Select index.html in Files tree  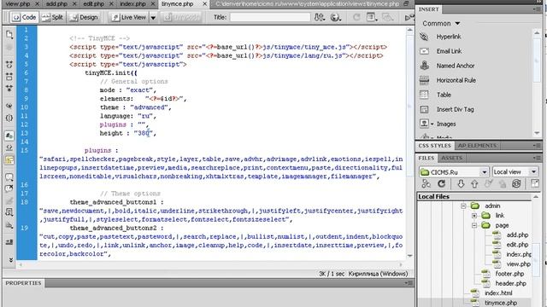pos(498,293)
